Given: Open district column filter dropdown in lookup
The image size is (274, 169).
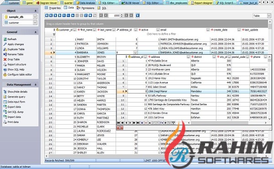Looking at the screenshot, I should click(x=214, y=57).
